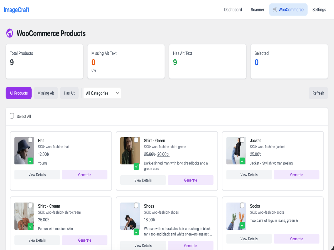
Task: Click the green checkmark badge on Shirt - Cream
Action: coord(31,226)
